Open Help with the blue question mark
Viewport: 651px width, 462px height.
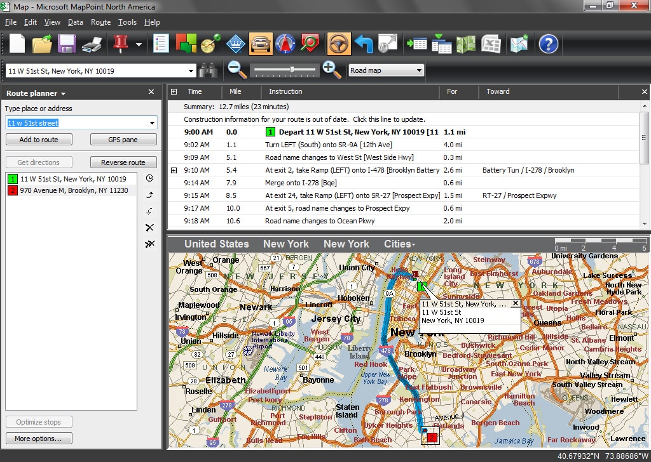coord(548,44)
